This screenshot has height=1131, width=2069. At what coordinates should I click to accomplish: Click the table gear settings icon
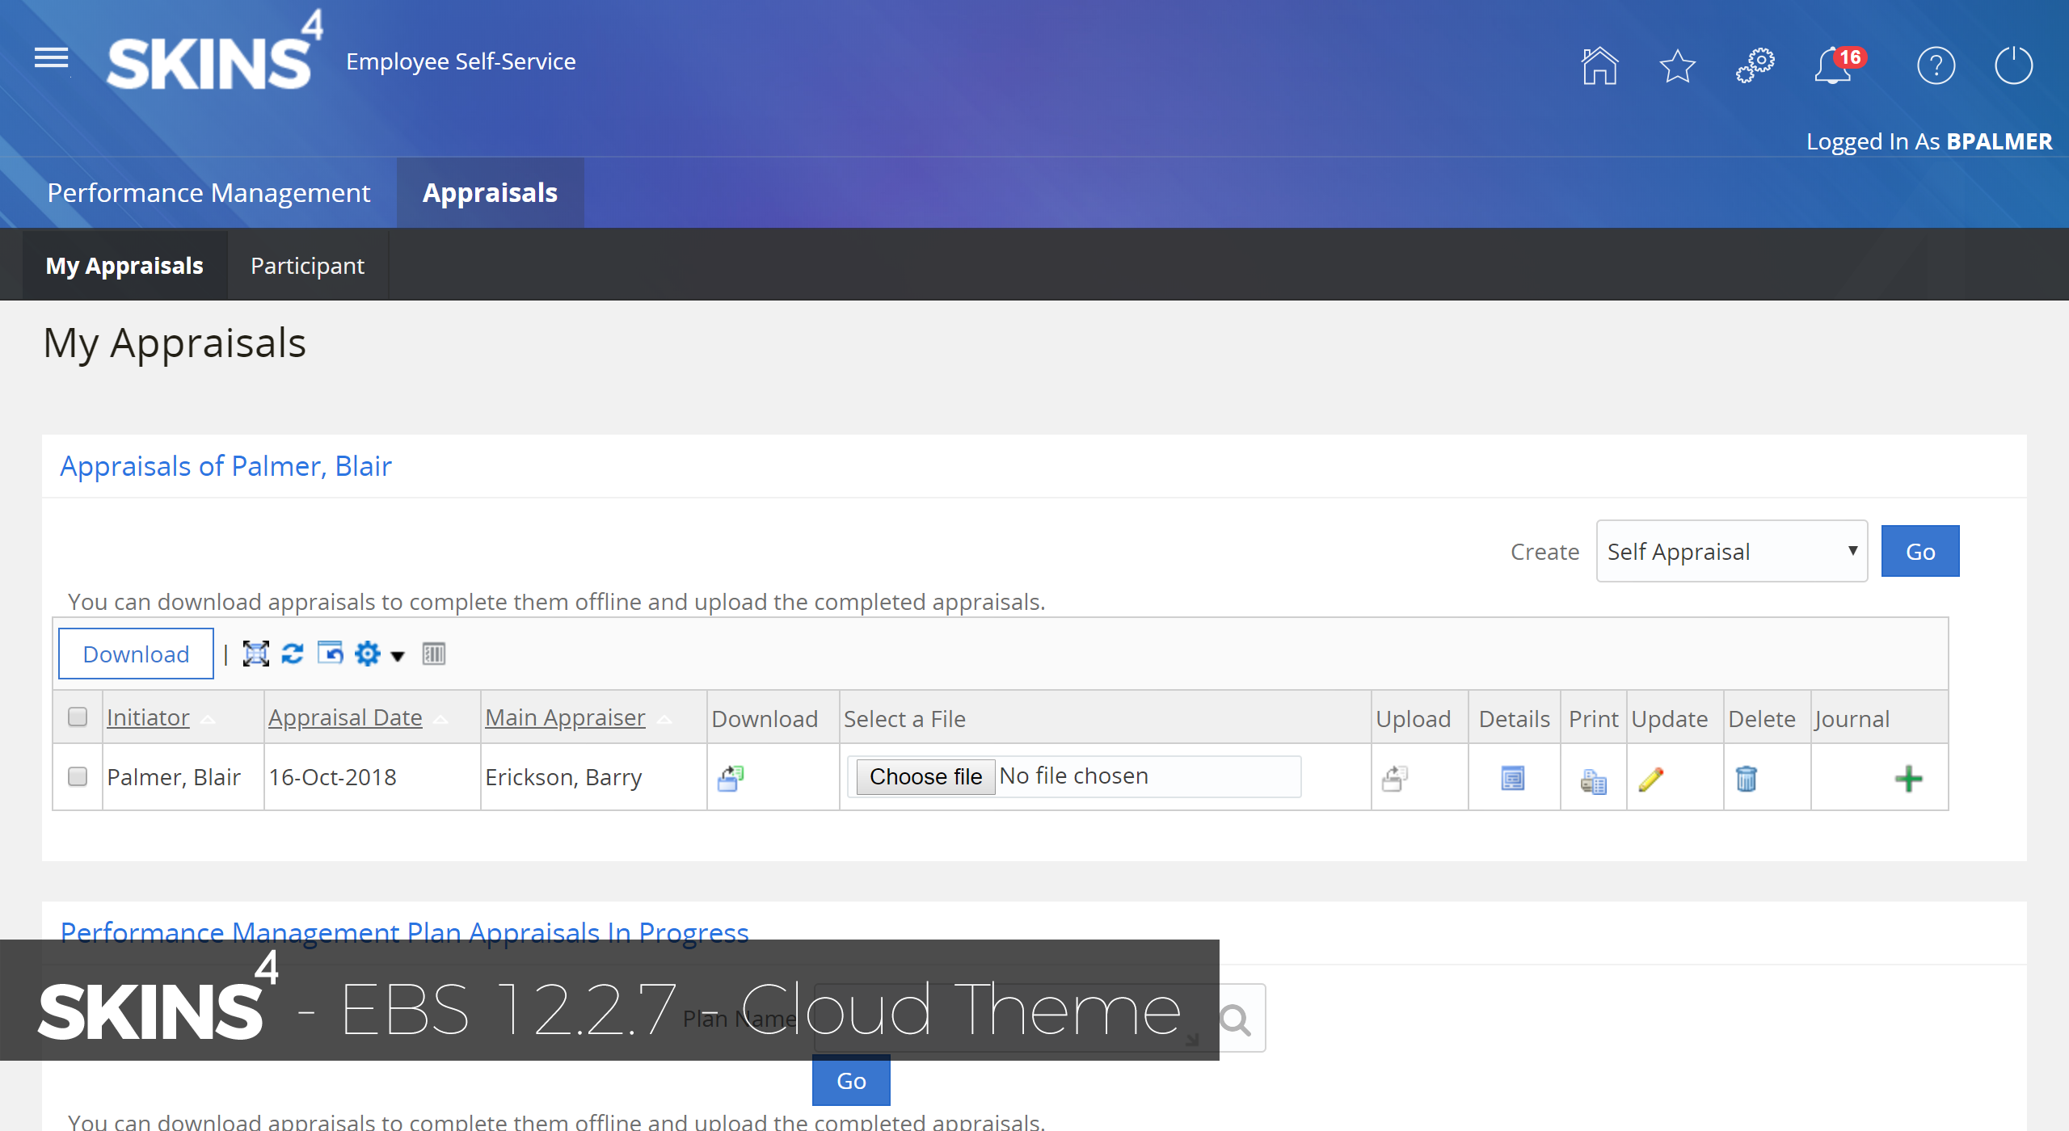click(x=368, y=654)
